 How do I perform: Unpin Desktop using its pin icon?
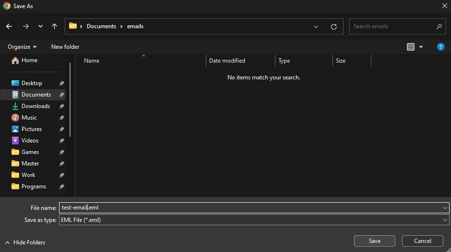coord(61,83)
